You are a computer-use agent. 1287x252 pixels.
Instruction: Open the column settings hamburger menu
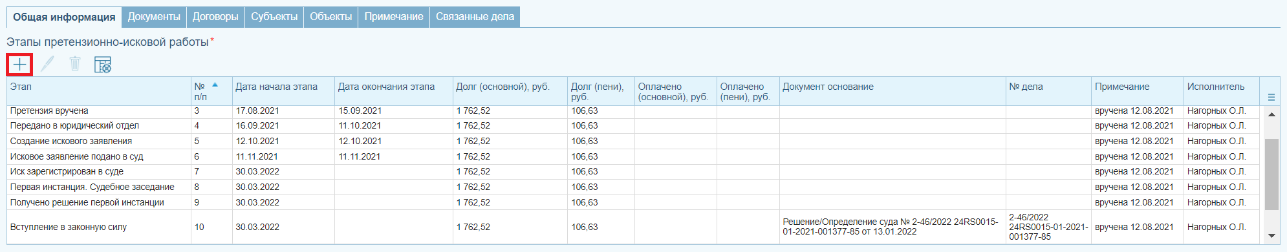pyautogui.click(x=1271, y=98)
